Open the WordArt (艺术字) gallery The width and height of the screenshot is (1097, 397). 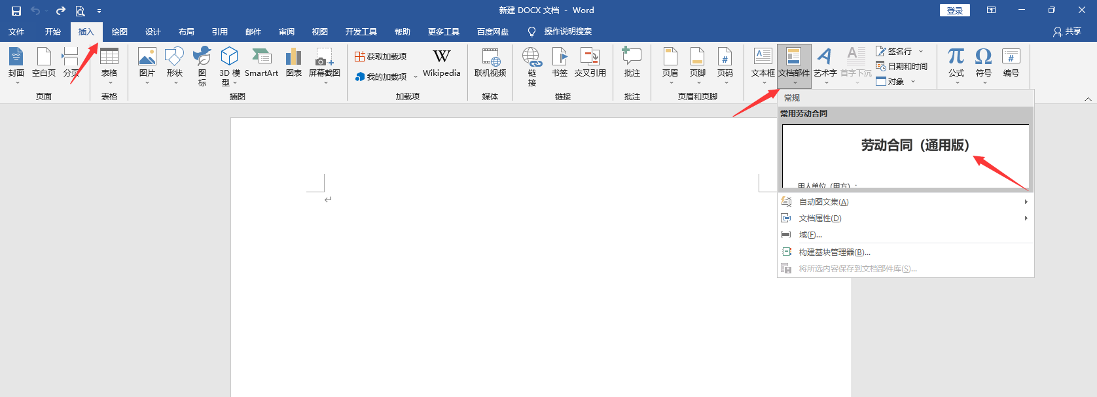pos(825,65)
